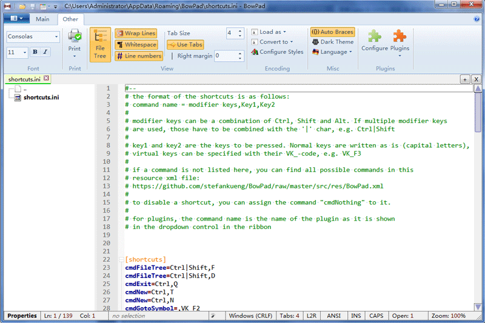Click the ANSI encoding indicator
Screen dimensions: 485x323
point(334,316)
